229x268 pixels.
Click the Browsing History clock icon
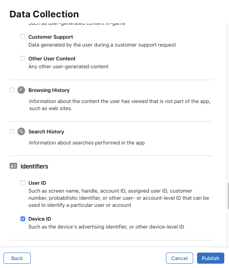(21, 90)
